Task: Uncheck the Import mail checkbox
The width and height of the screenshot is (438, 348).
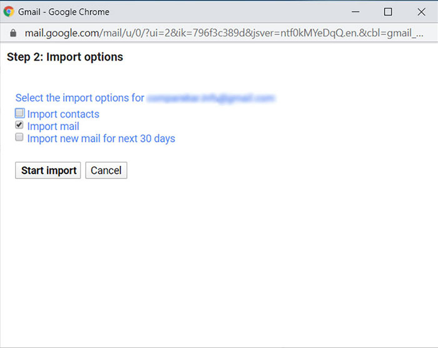Action: point(20,125)
